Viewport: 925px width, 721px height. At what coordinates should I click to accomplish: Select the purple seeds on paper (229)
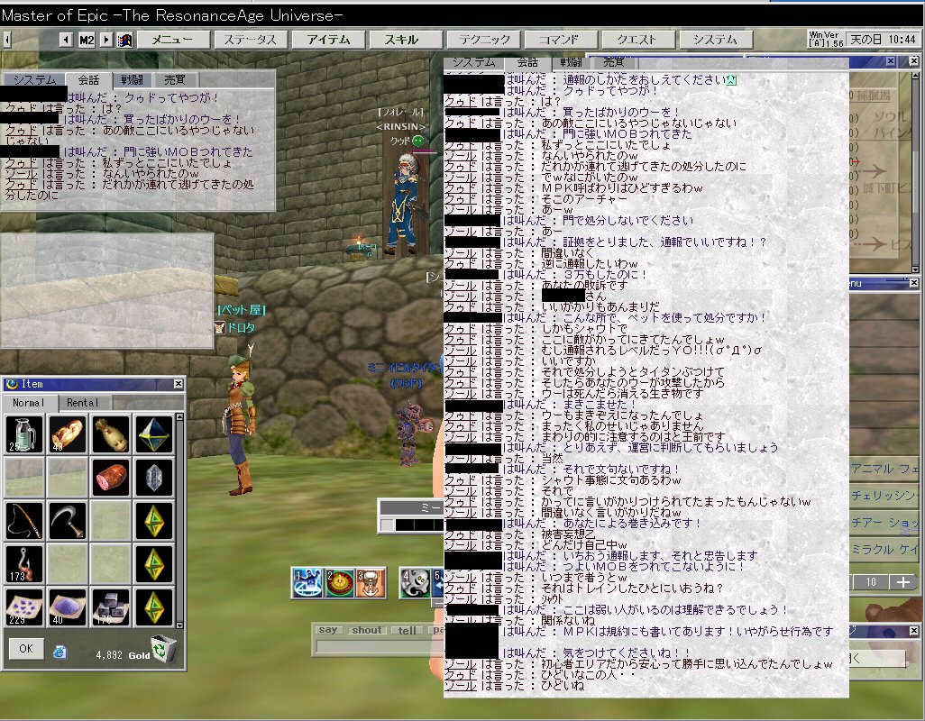click(24, 607)
